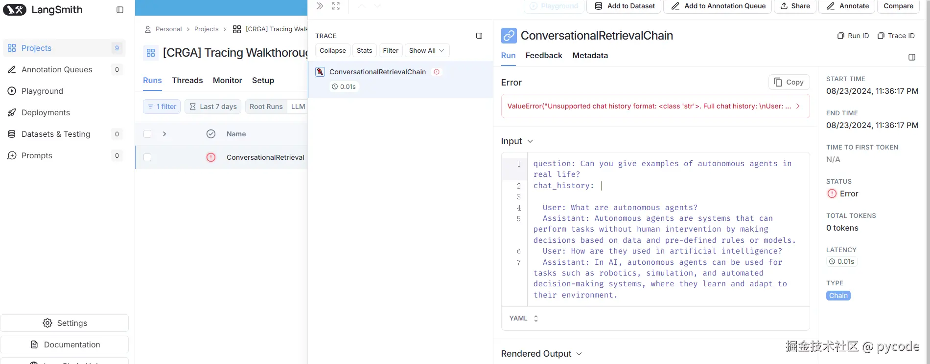Click the Error status indicator

(x=842, y=194)
